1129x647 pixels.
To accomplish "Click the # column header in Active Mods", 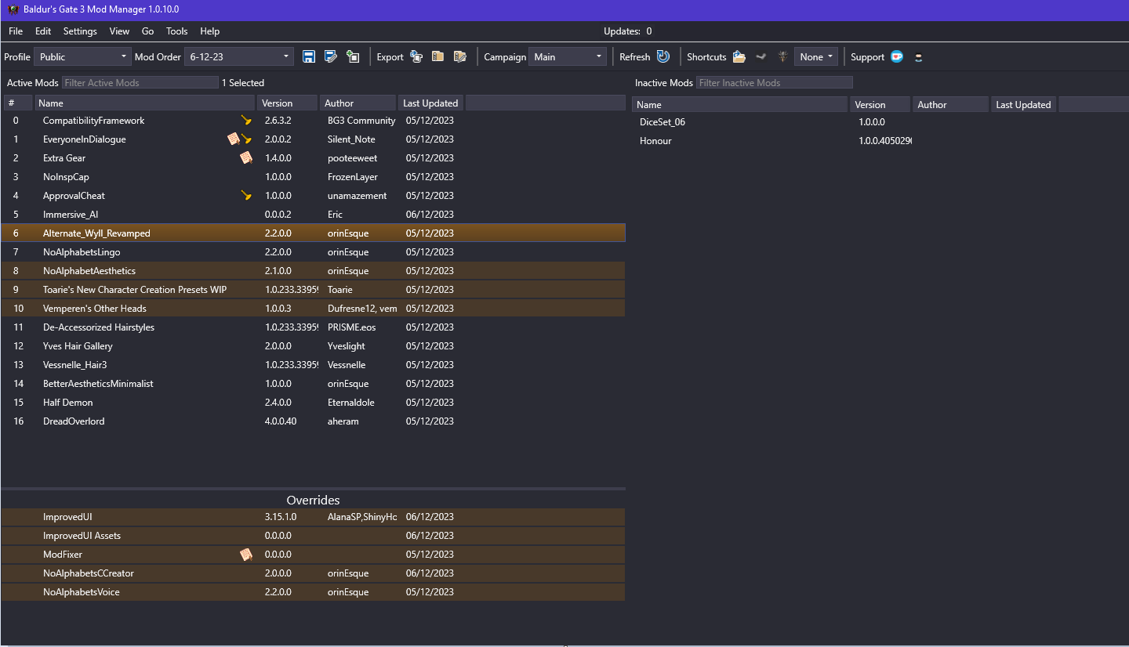I will point(18,103).
